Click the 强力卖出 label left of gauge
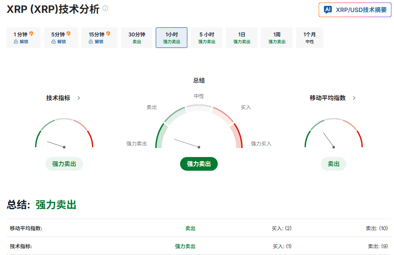 pos(136,144)
